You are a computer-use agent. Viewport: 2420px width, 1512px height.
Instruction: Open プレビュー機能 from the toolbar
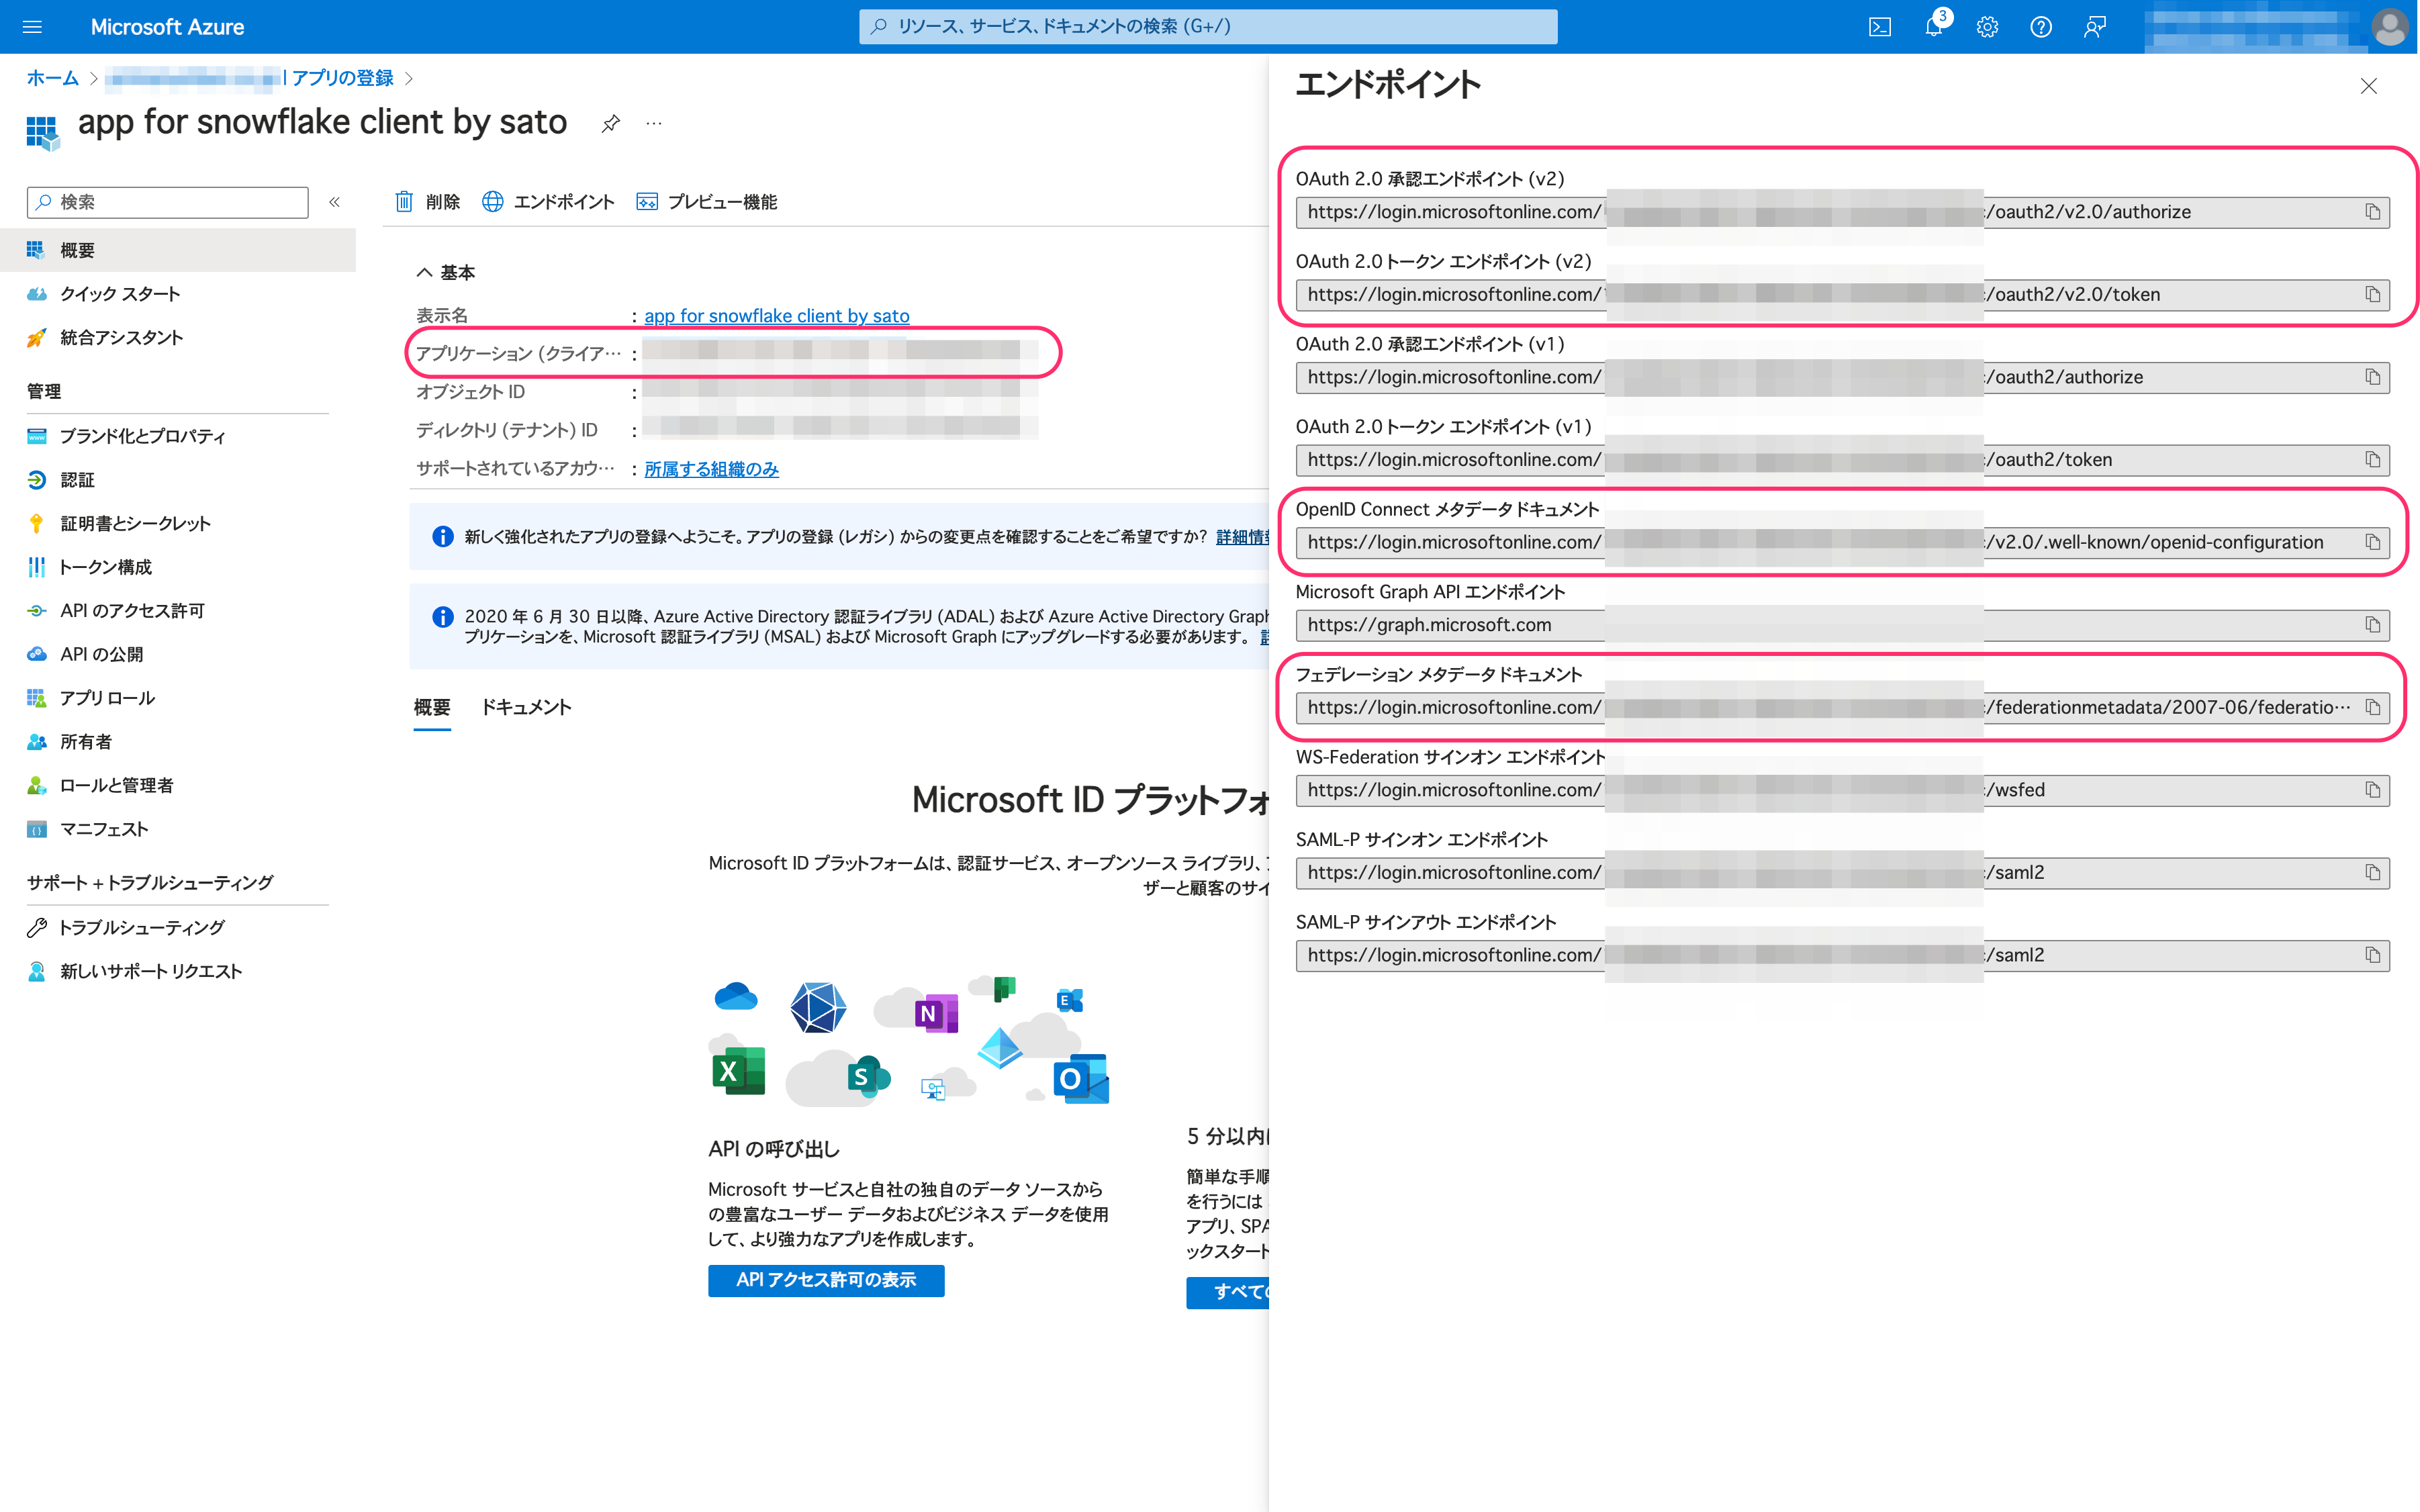(706, 202)
